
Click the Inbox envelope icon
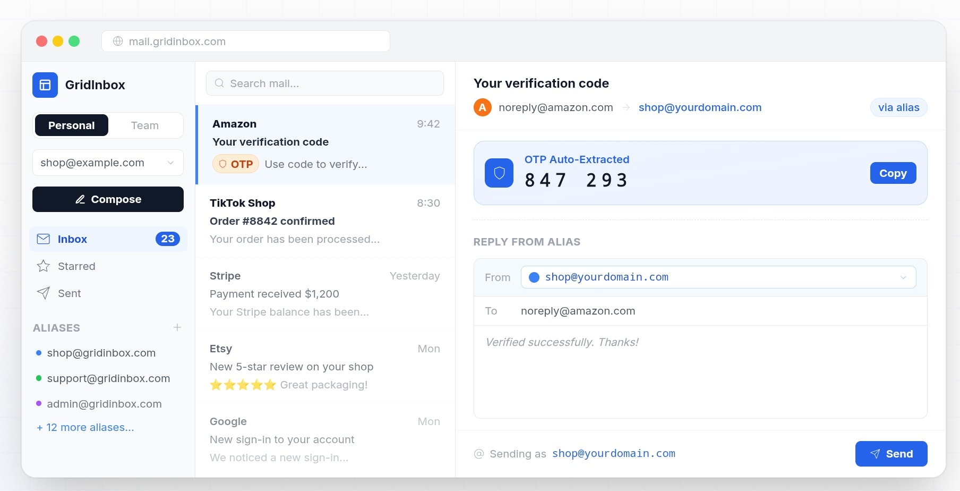click(44, 239)
